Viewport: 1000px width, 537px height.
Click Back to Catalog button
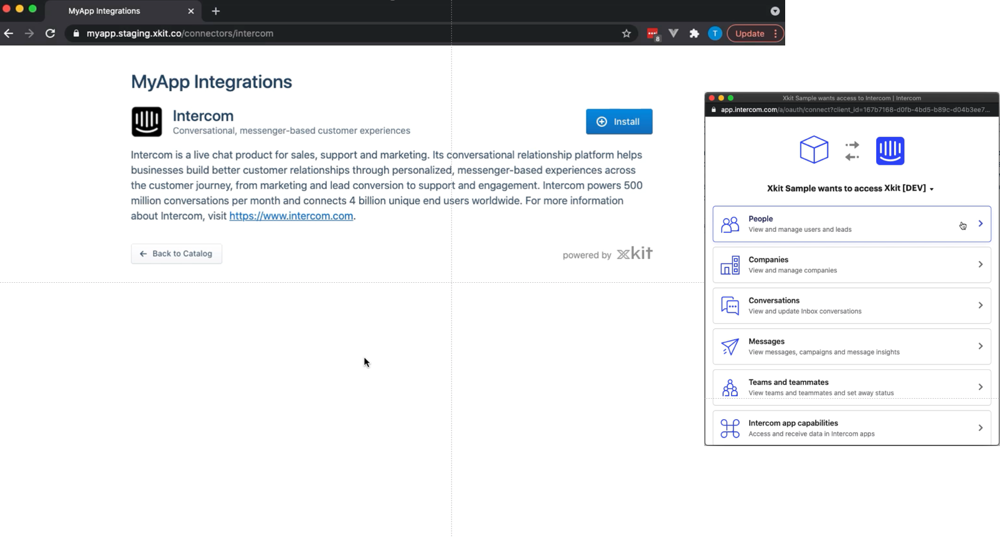pyautogui.click(x=176, y=254)
